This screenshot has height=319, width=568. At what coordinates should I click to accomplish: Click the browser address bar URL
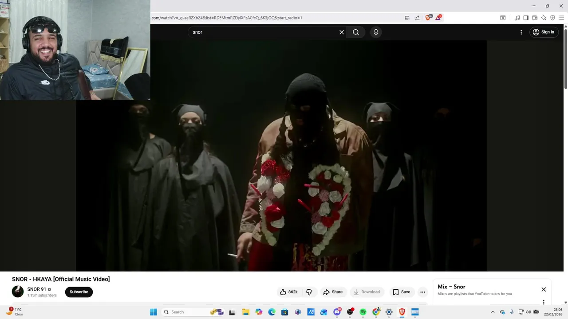pos(226,18)
